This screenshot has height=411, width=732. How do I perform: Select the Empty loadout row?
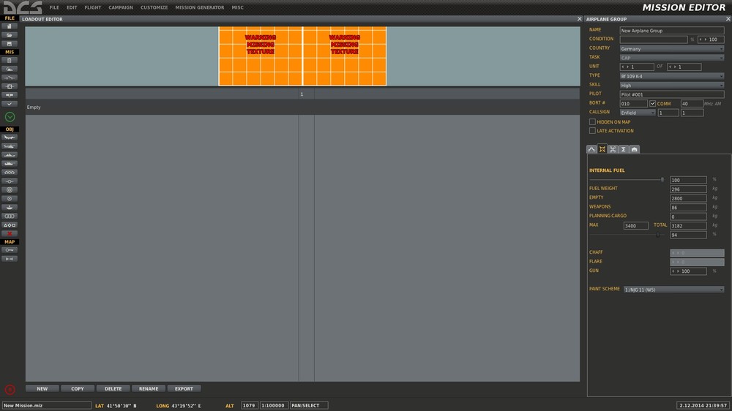pyautogui.click(x=302, y=108)
